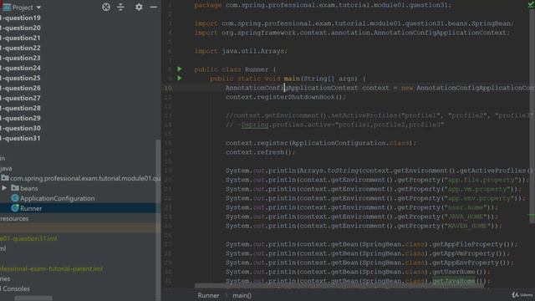Hide the project panel with minus icon

tap(154, 8)
